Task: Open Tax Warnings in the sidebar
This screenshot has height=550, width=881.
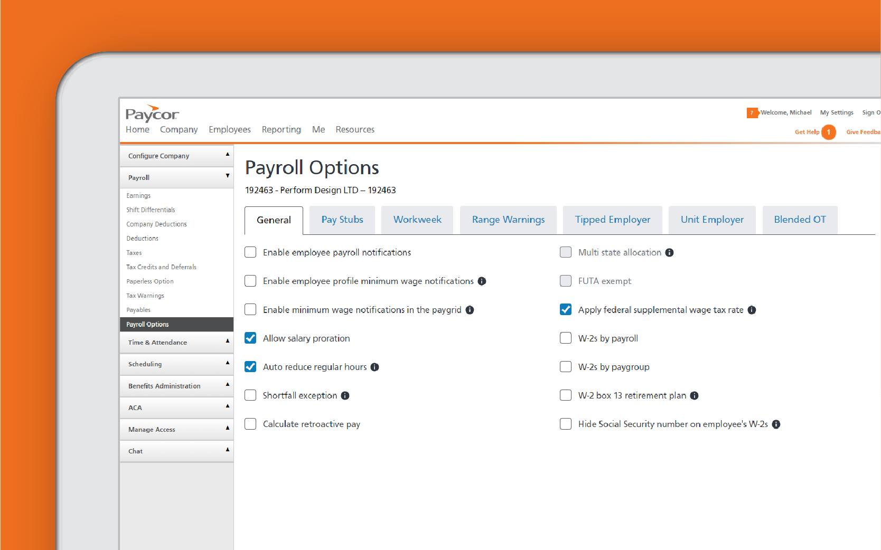Action: [145, 296]
